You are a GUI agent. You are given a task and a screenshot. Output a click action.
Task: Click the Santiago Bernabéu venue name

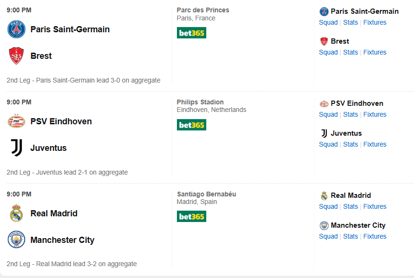[x=206, y=194]
